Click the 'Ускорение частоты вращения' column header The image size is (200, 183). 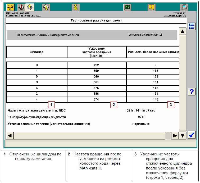(97, 52)
